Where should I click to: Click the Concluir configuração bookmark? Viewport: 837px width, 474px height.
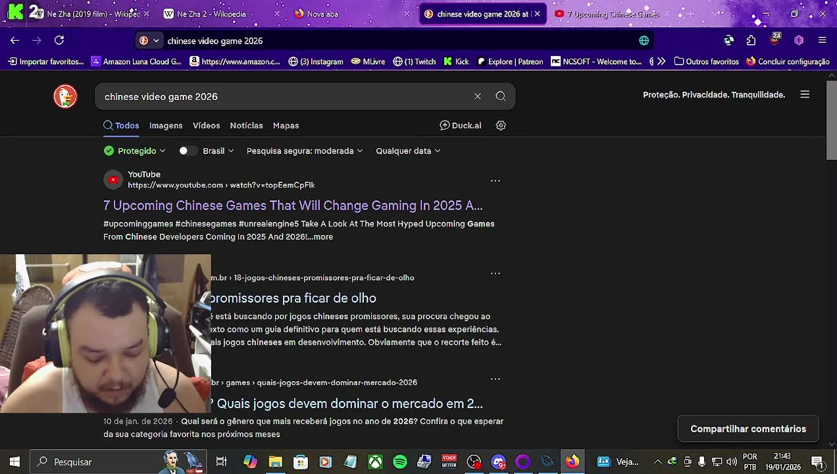[x=788, y=61]
